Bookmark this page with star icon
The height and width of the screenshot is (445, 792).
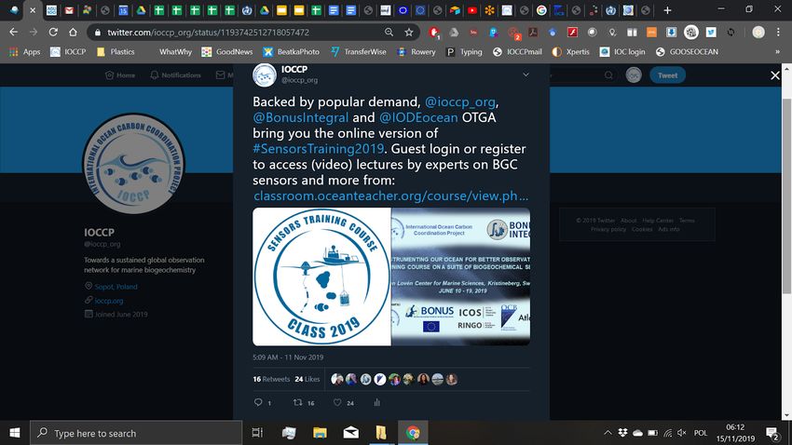(x=409, y=33)
